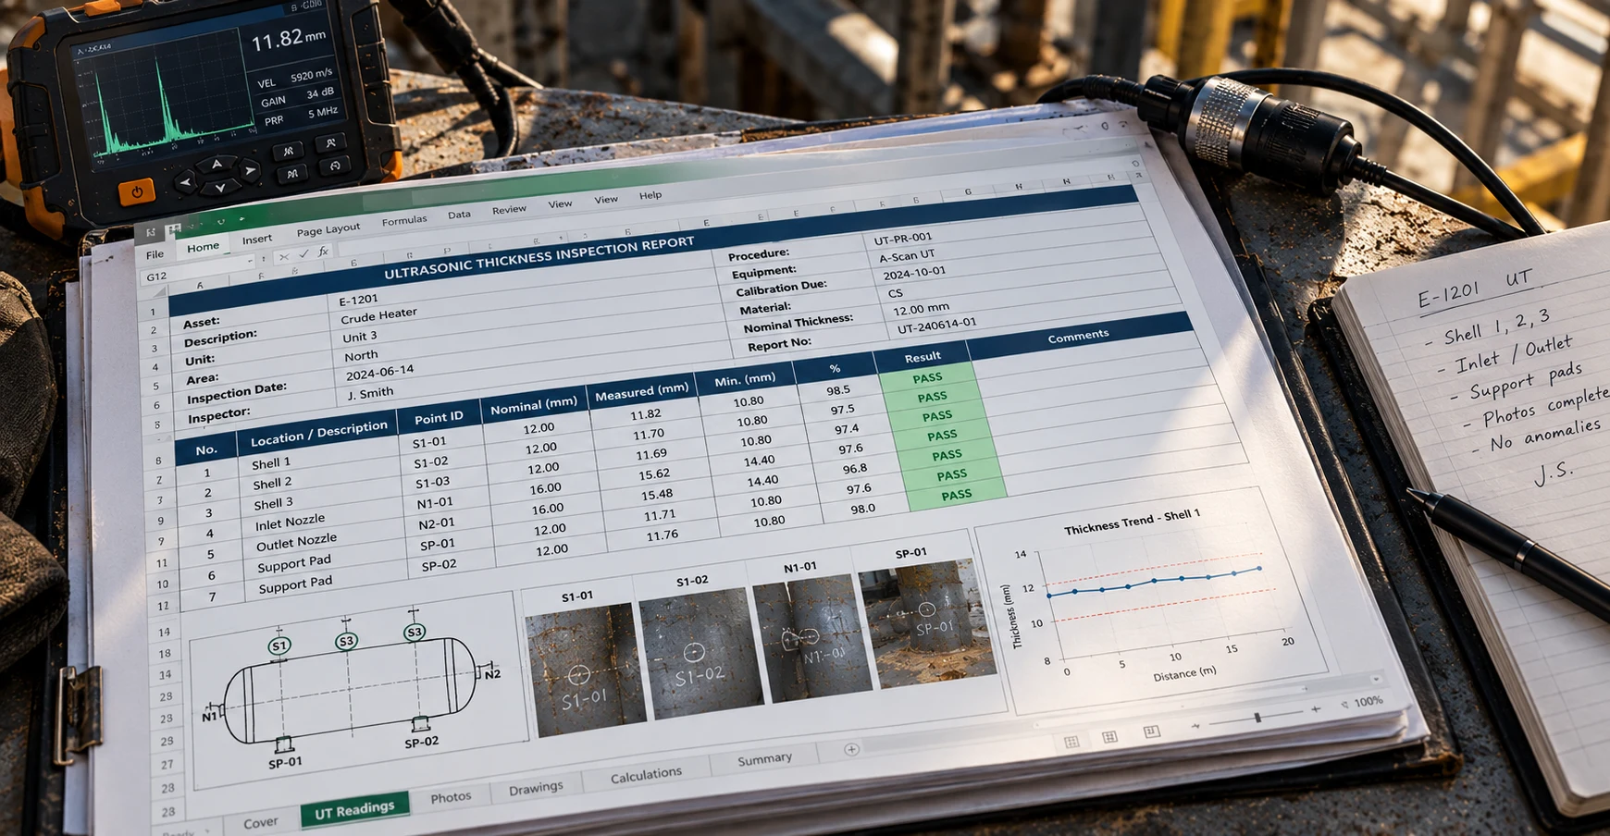Open the Help ribbon tab

[x=650, y=195]
